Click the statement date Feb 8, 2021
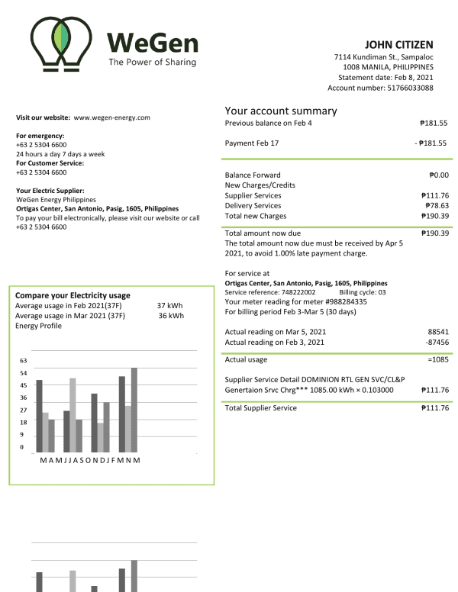Screen dimensions: 458x592 tap(418, 77)
